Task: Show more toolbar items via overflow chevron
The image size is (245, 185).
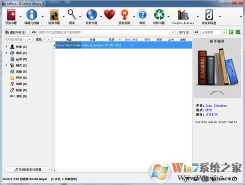Action: [x=241, y=17]
